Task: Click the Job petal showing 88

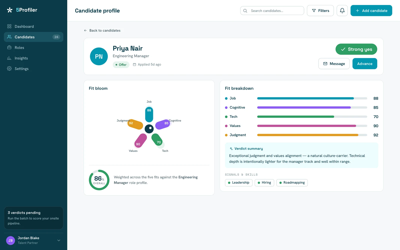Action: (x=149, y=114)
